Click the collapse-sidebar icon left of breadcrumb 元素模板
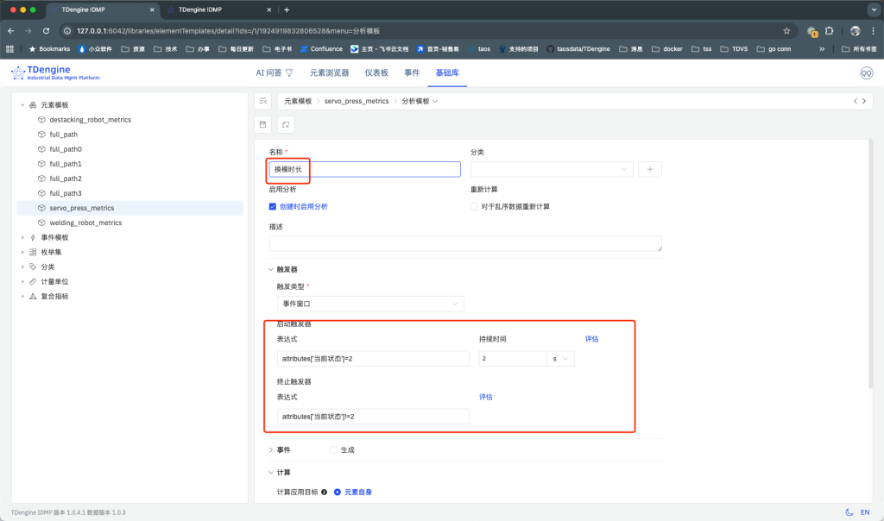 [x=262, y=100]
